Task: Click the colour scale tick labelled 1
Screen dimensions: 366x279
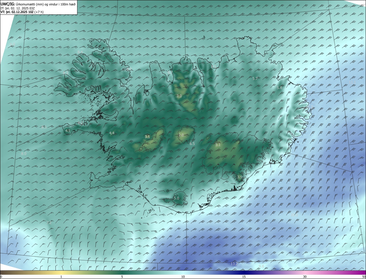Action: point(61,277)
